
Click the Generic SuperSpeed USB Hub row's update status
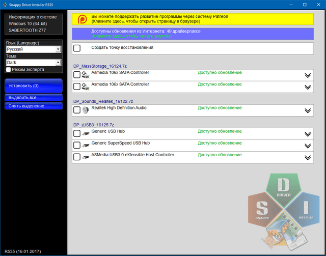tap(220, 143)
